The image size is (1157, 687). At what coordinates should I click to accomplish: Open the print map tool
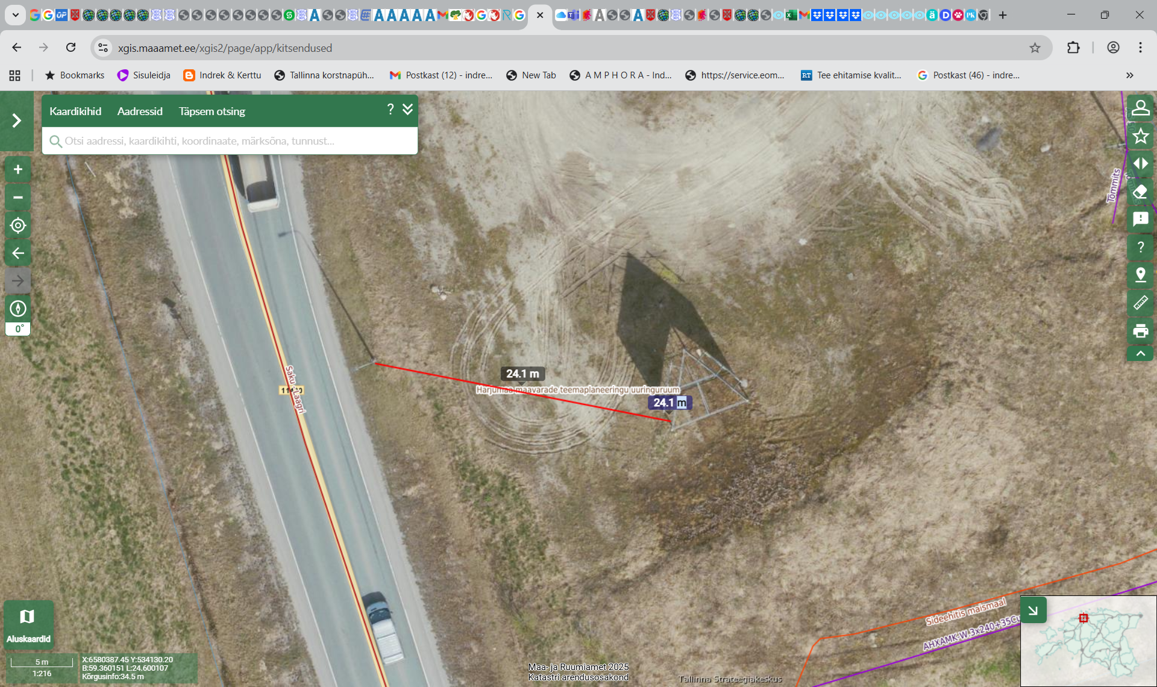1140,330
